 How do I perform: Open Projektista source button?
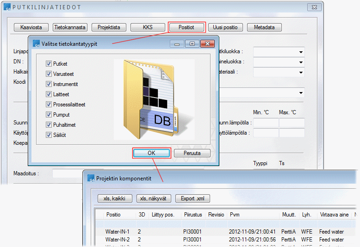click(109, 27)
